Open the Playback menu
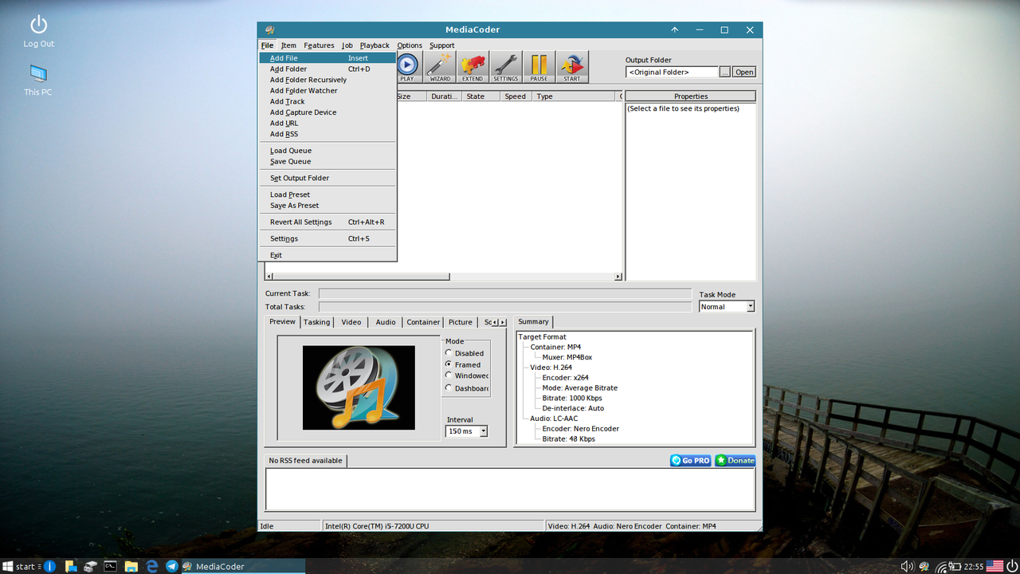Screen dimensions: 1020x574 point(375,45)
